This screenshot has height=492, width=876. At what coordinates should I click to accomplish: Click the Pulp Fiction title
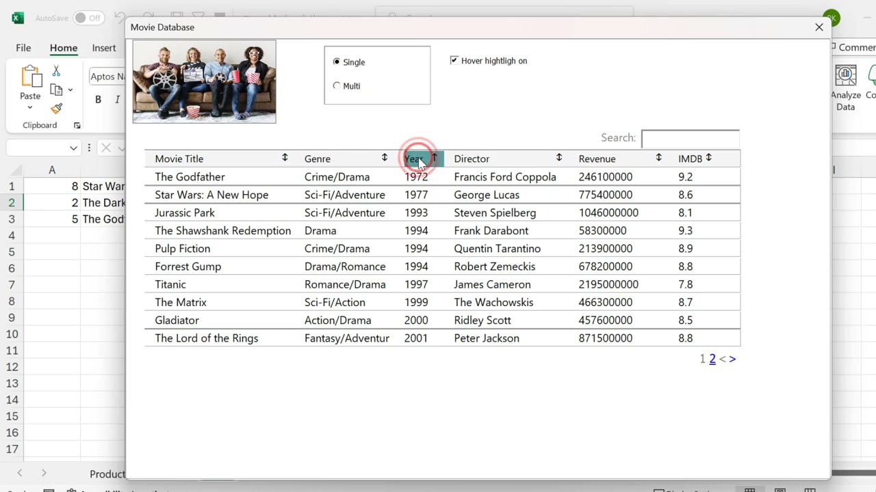pyautogui.click(x=183, y=248)
